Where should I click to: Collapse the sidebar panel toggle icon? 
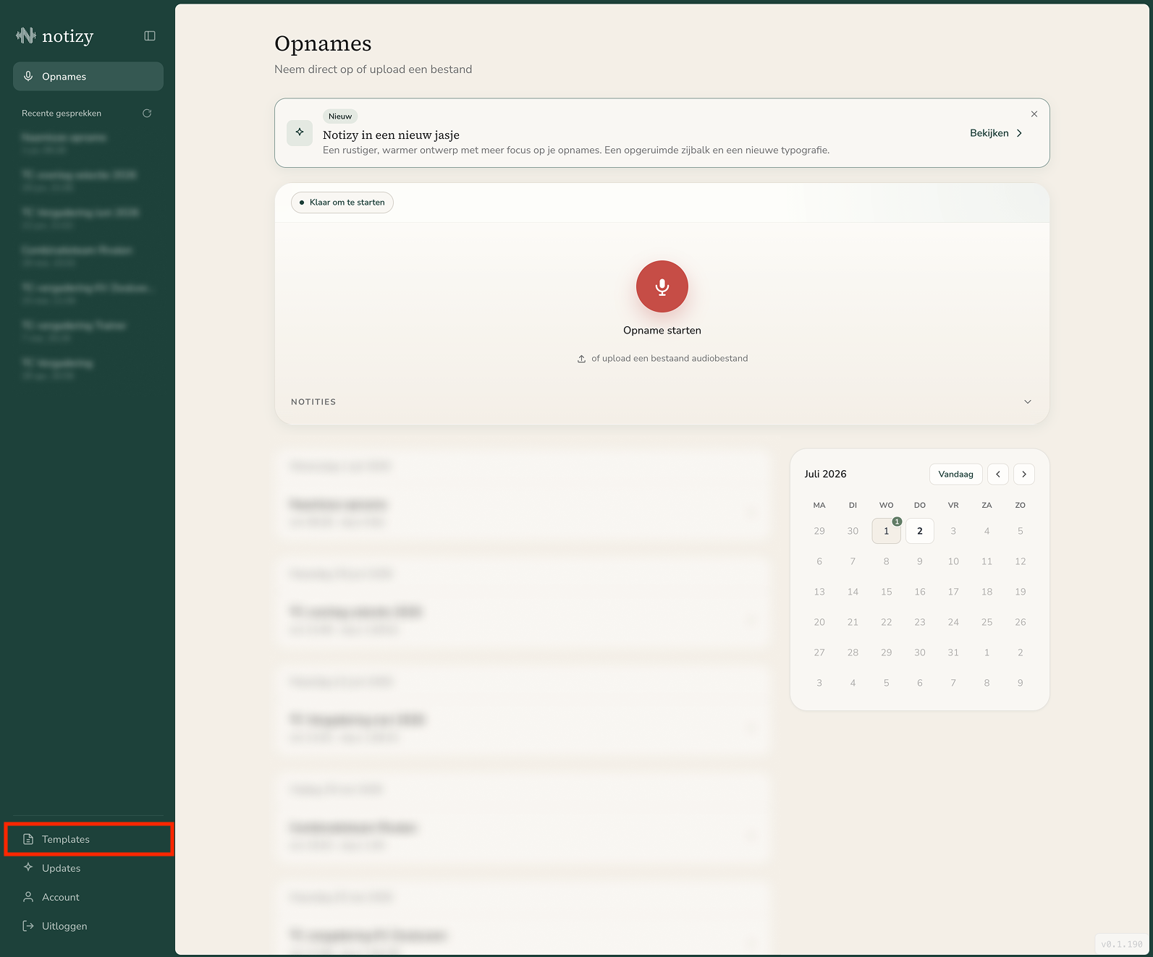pyautogui.click(x=150, y=36)
